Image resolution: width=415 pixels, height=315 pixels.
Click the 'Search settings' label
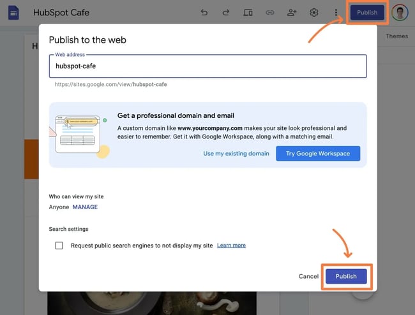pos(68,229)
